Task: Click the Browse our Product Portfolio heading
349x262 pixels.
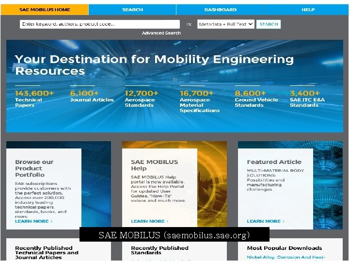Action: pyautogui.click(x=34, y=168)
